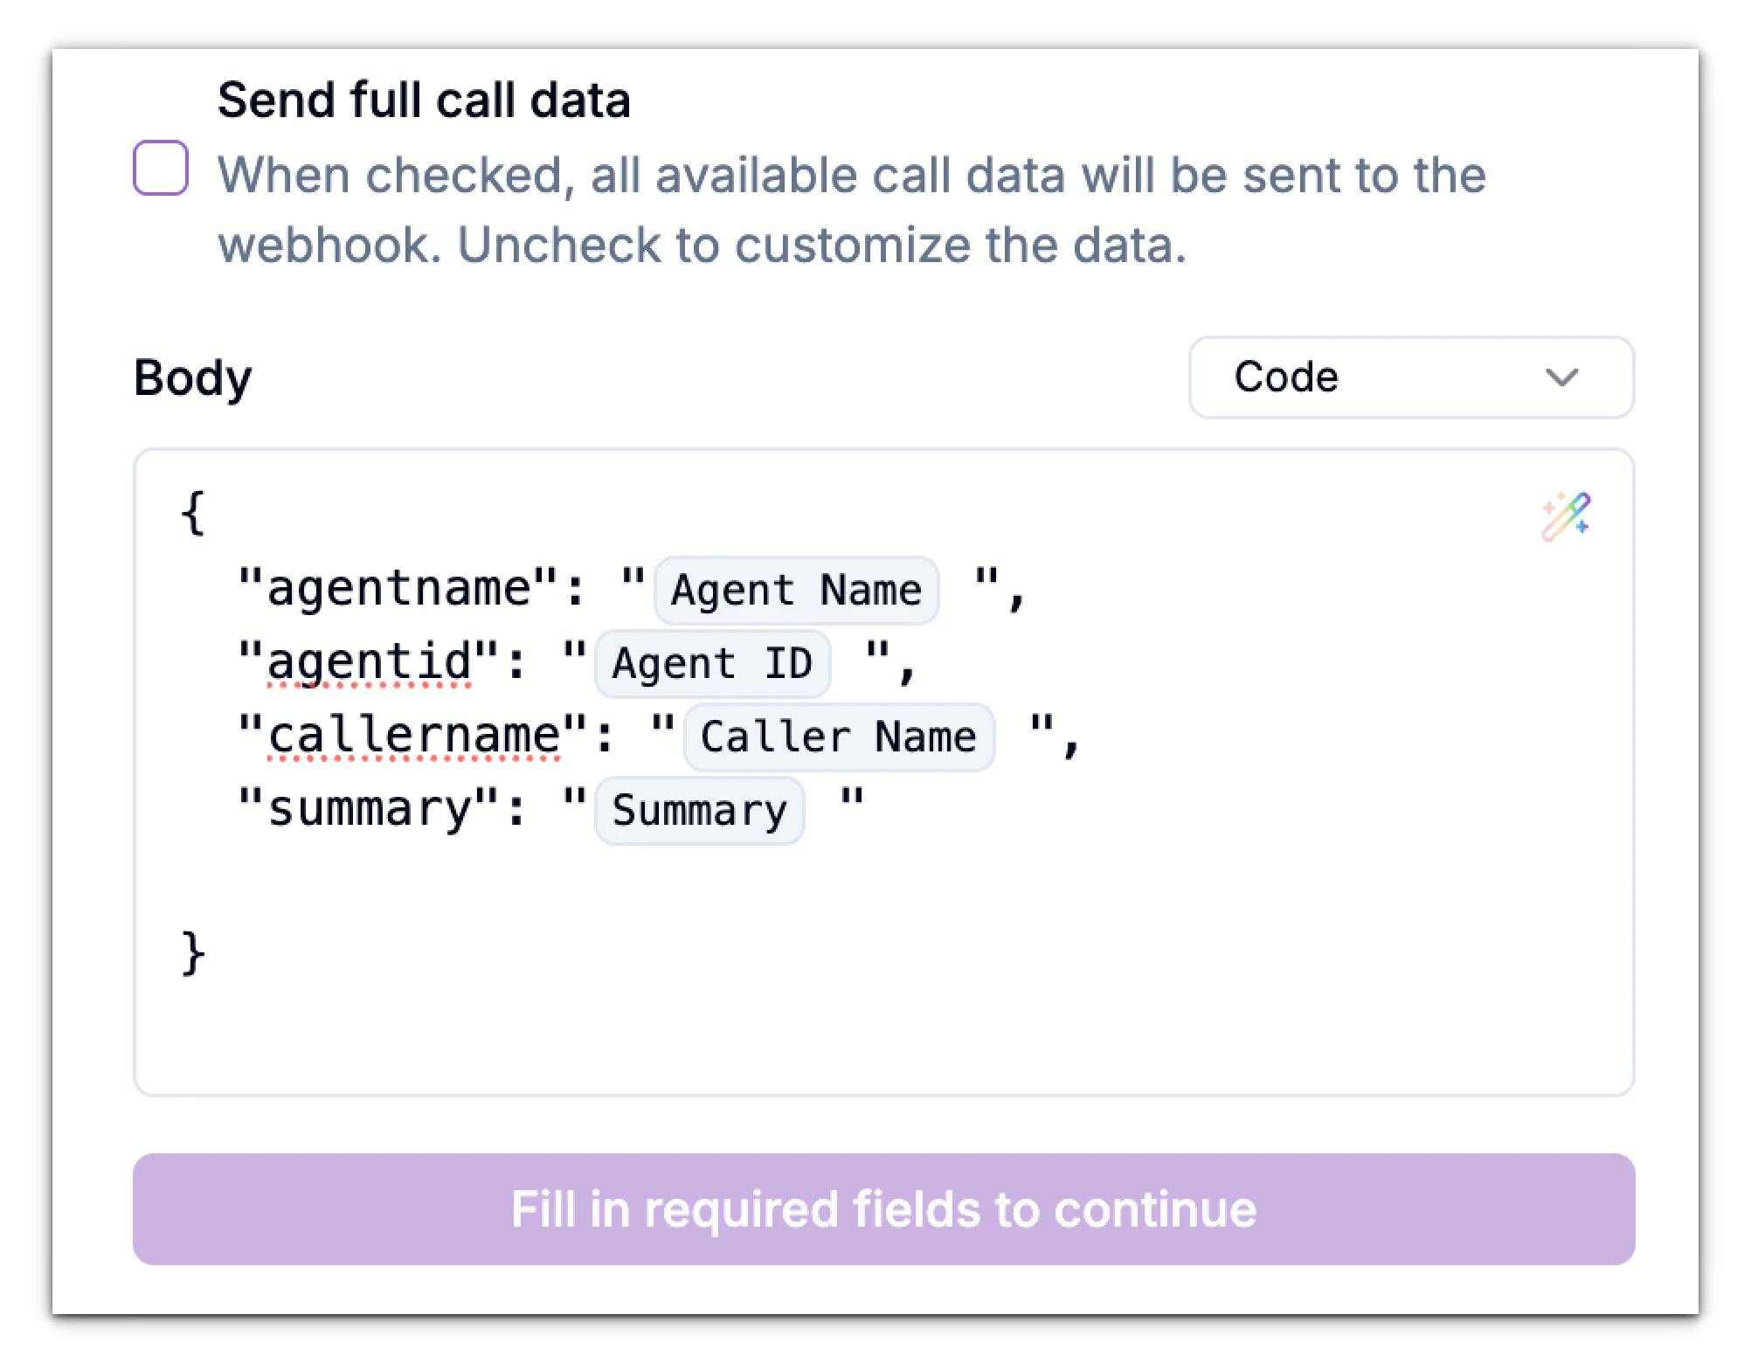Check the box to send all available call data

pos(160,170)
